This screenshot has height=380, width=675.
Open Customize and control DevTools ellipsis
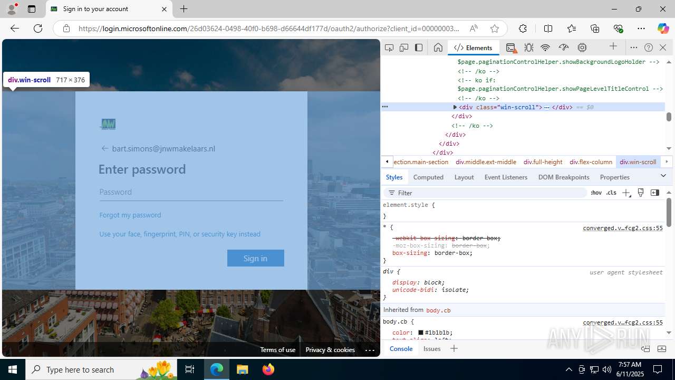click(x=634, y=47)
